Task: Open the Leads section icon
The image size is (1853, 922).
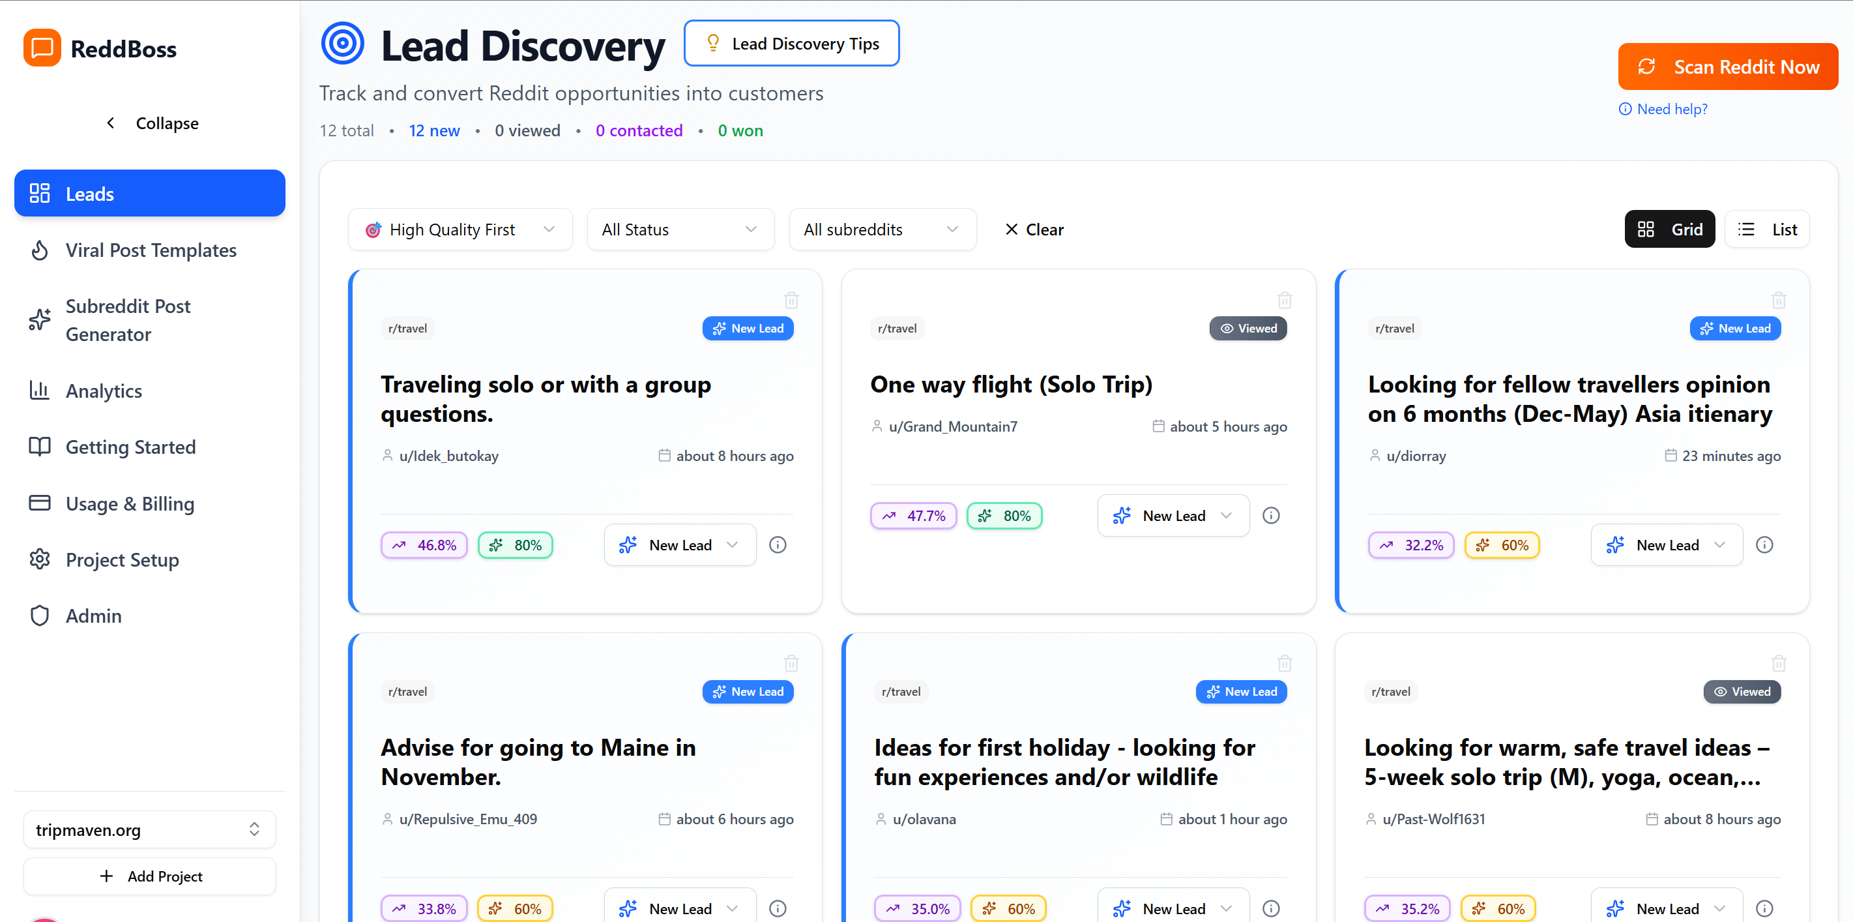Action: tap(40, 193)
